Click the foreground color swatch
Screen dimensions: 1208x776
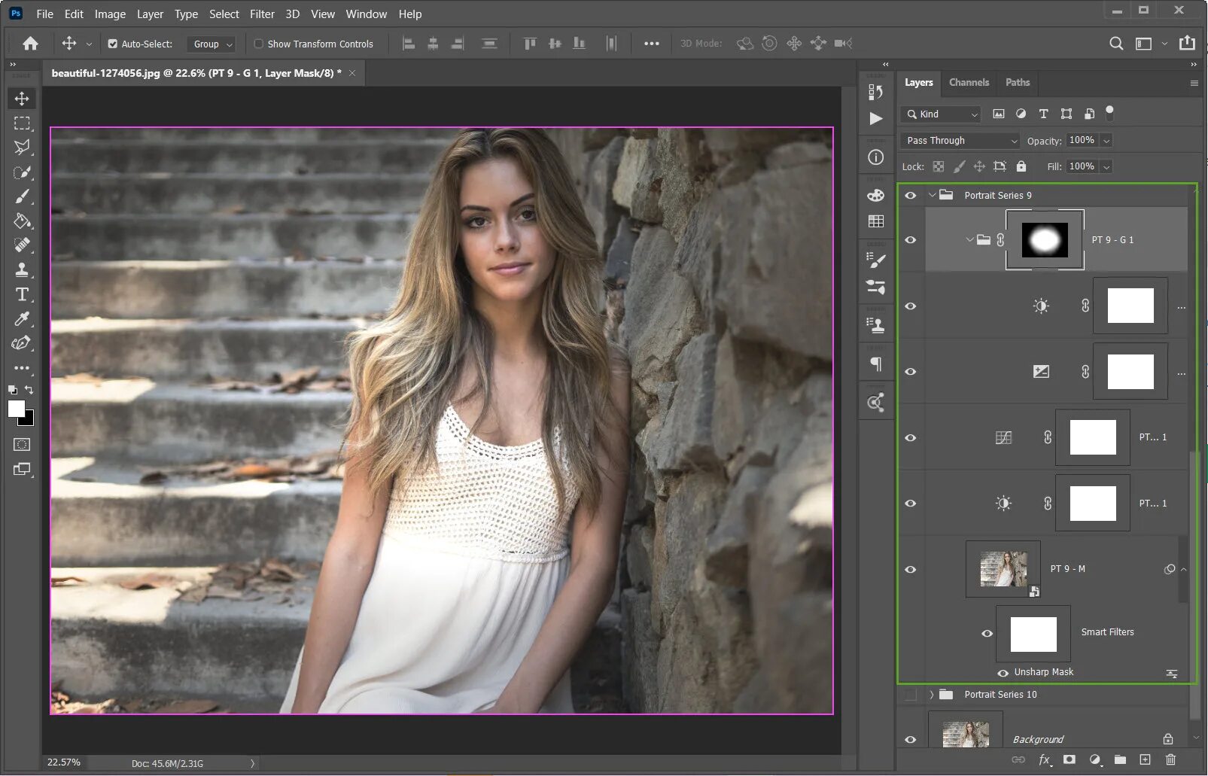coord(16,408)
